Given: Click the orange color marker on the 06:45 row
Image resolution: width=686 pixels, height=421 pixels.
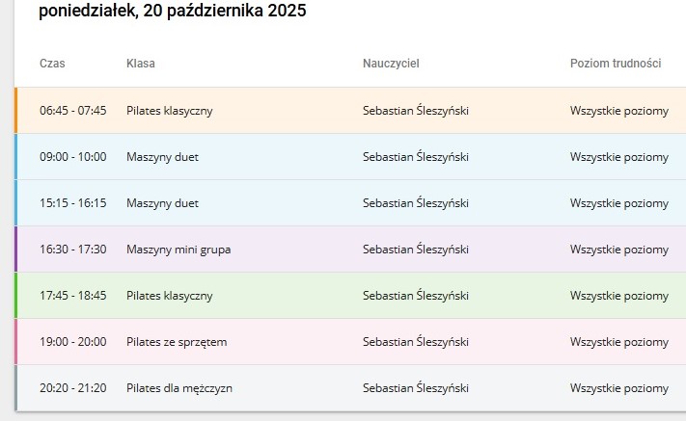Looking at the screenshot, I should [x=16, y=111].
